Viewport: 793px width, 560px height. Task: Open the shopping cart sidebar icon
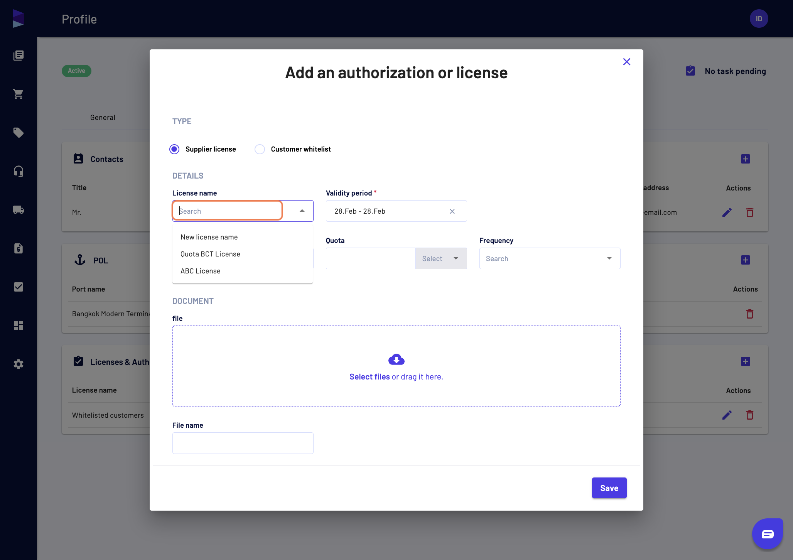19,94
